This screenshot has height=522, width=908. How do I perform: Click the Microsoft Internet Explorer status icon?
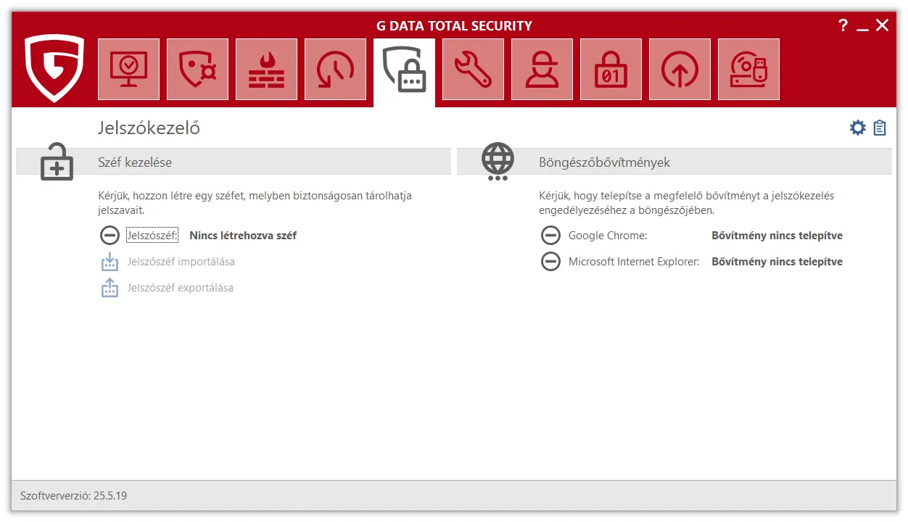550,262
